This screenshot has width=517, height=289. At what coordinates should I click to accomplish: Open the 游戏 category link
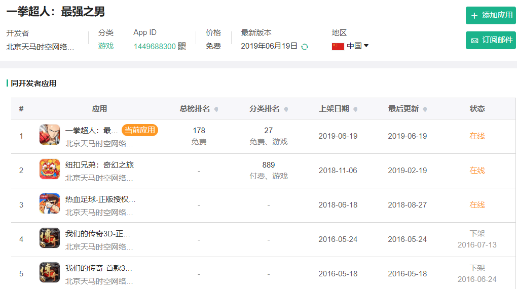click(x=106, y=46)
